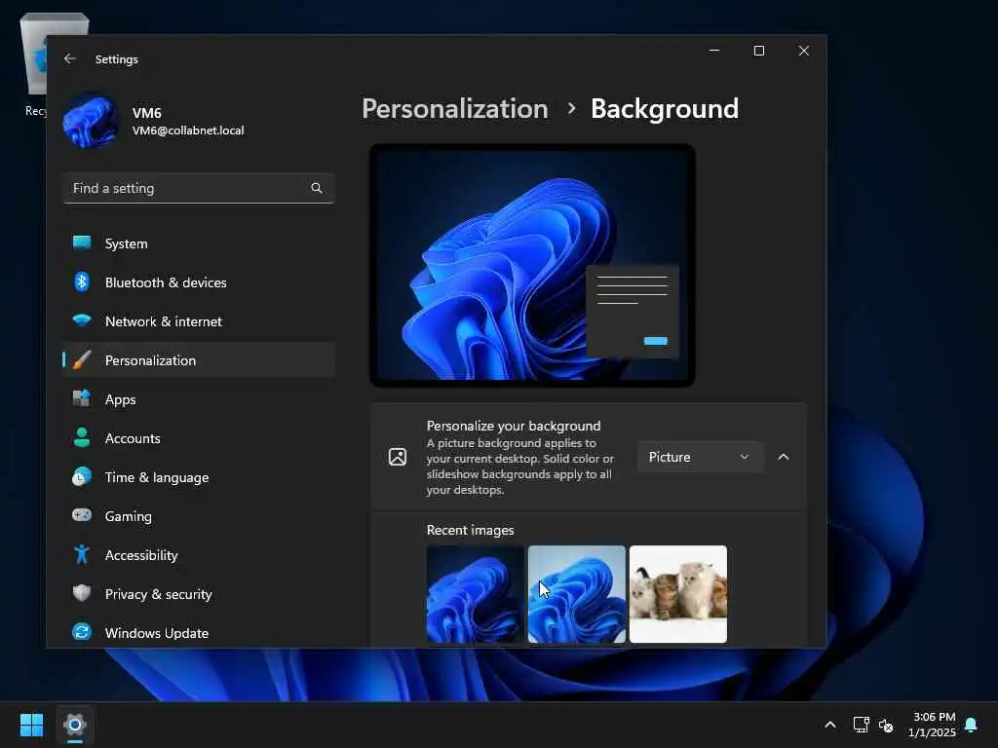This screenshot has height=748, width=998.
Task: Go to Bluetooth & devices
Action: (199, 281)
